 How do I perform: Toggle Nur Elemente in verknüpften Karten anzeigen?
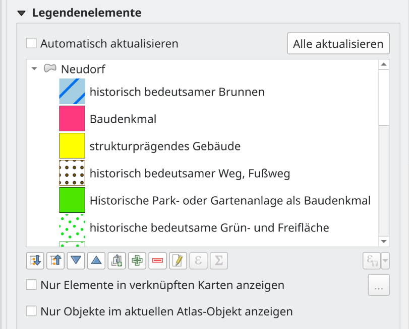(31, 285)
